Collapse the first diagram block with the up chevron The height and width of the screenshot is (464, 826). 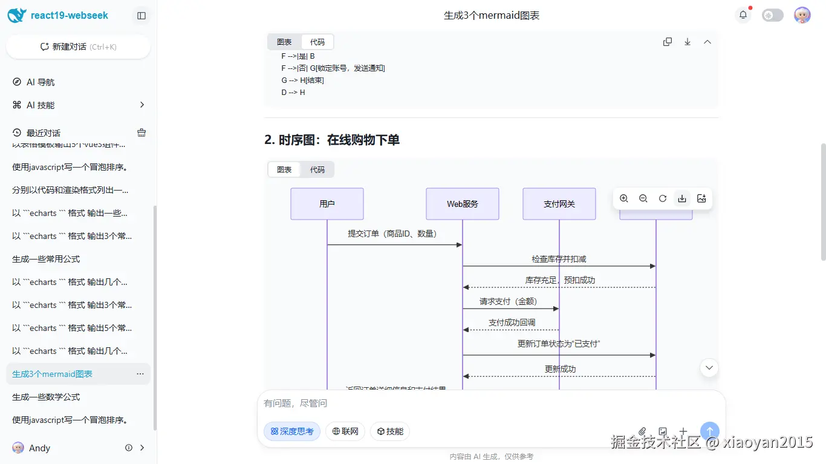[x=707, y=42]
